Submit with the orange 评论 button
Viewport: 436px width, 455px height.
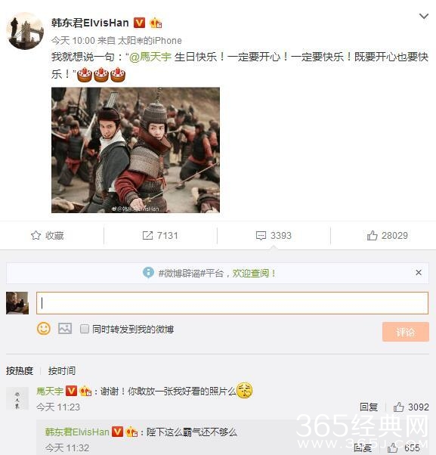pos(405,332)
